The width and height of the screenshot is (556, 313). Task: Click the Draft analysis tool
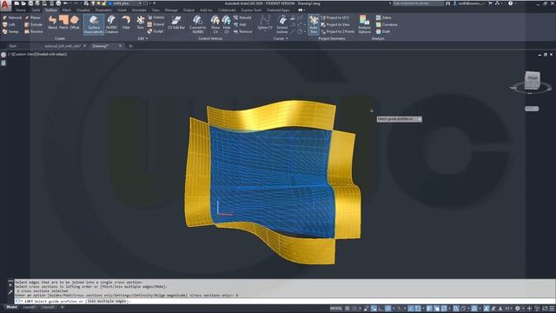[383, 31]
